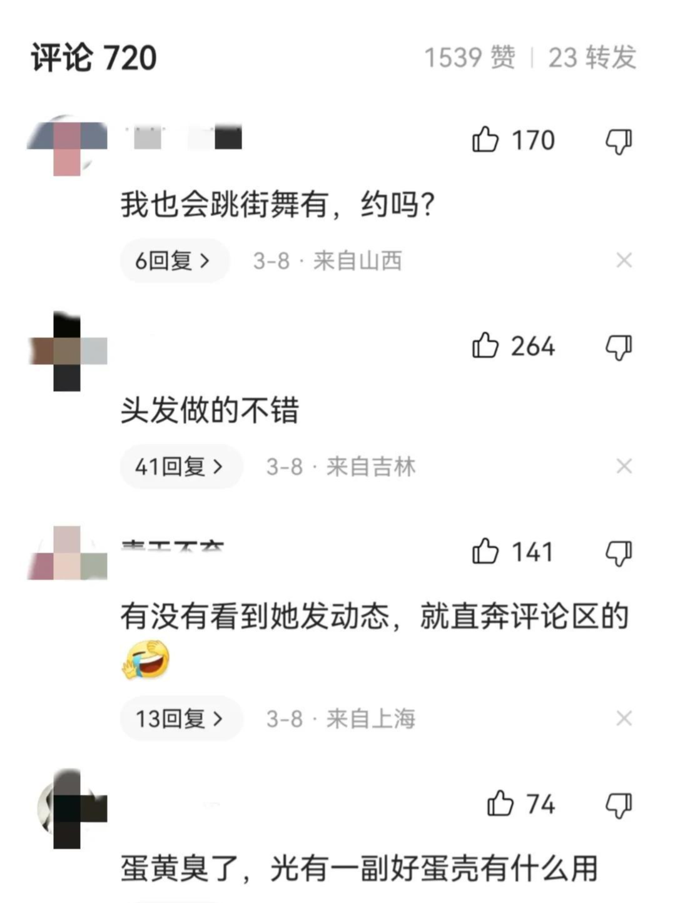Dismiss the comment from 山西

[x=624, y=260]
